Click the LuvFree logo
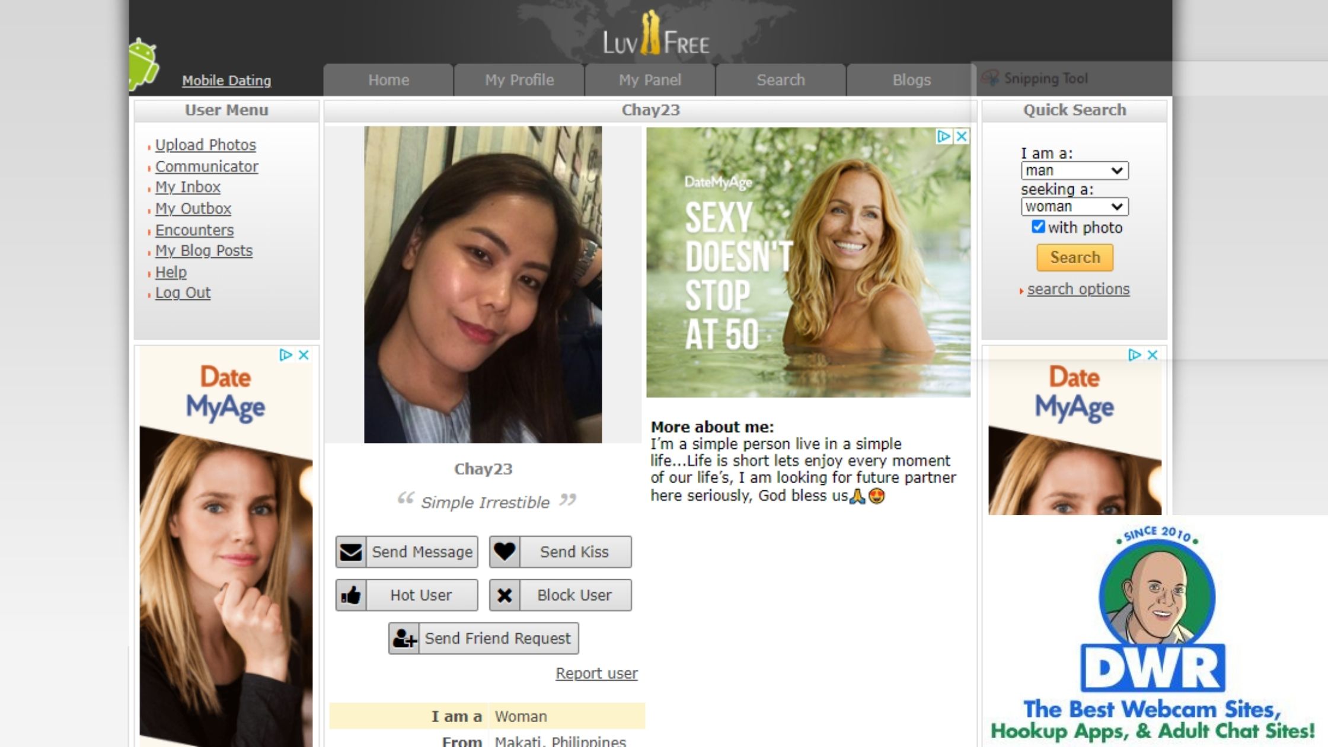 tap(655, 36)
